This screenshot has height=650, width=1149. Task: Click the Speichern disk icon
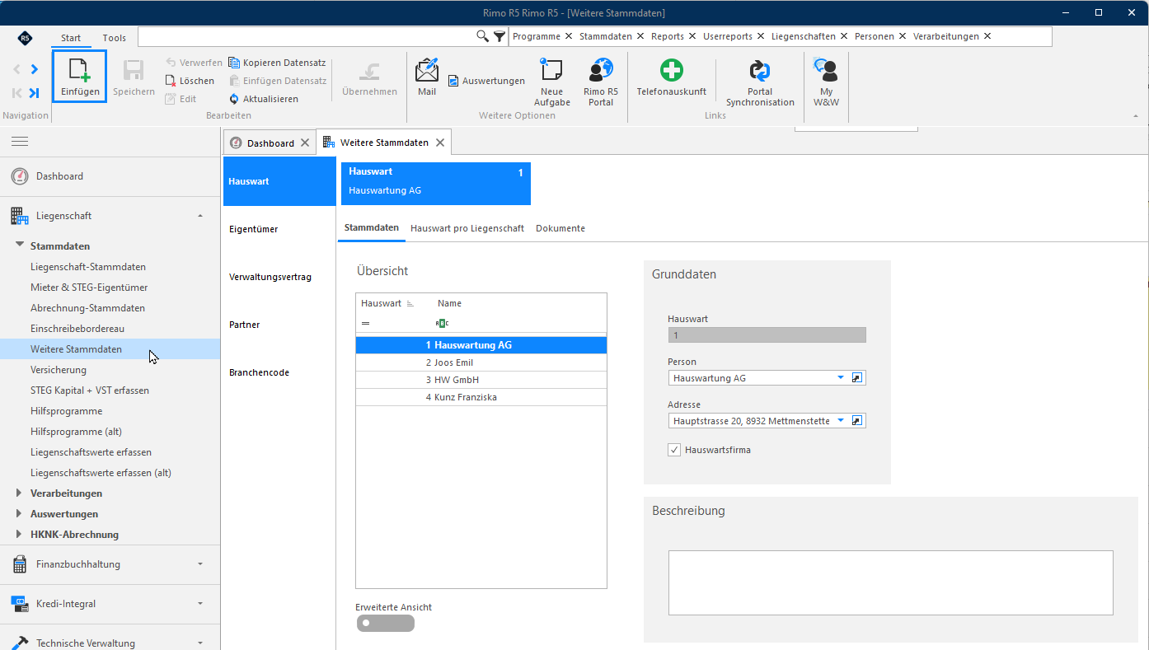pos(134,70)
